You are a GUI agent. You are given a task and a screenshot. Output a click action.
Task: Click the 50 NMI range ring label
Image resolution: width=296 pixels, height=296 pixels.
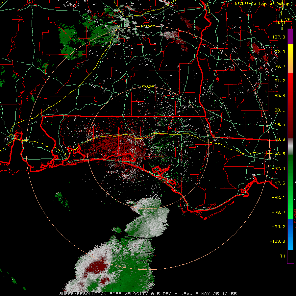[148, 87]
